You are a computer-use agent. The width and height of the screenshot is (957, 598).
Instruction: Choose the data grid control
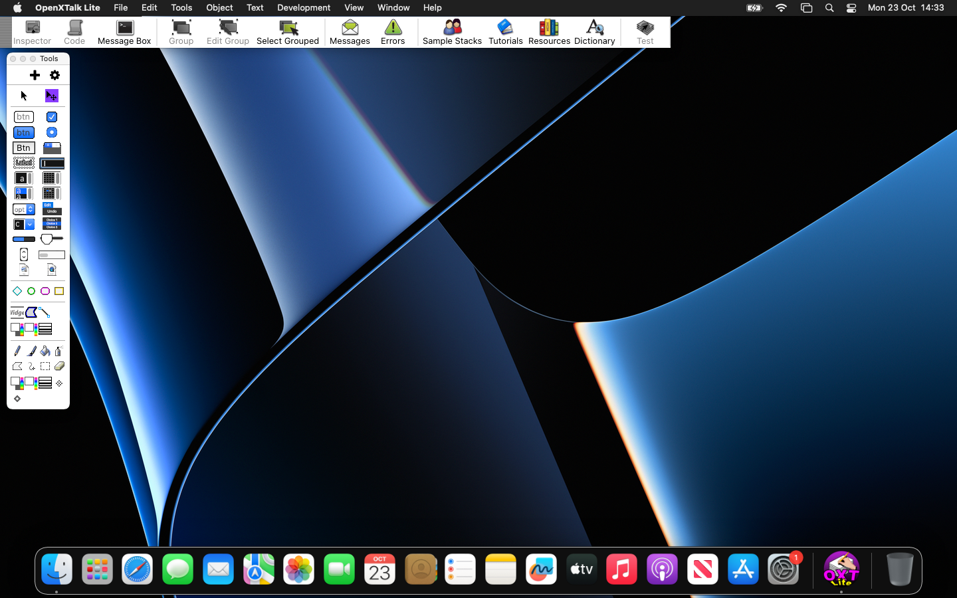pyautogui.click(x=52, y=193)
